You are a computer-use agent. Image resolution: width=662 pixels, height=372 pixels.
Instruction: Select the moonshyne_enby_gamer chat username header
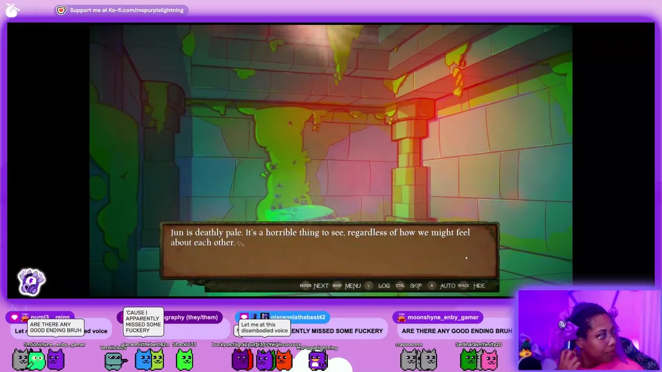443,317
